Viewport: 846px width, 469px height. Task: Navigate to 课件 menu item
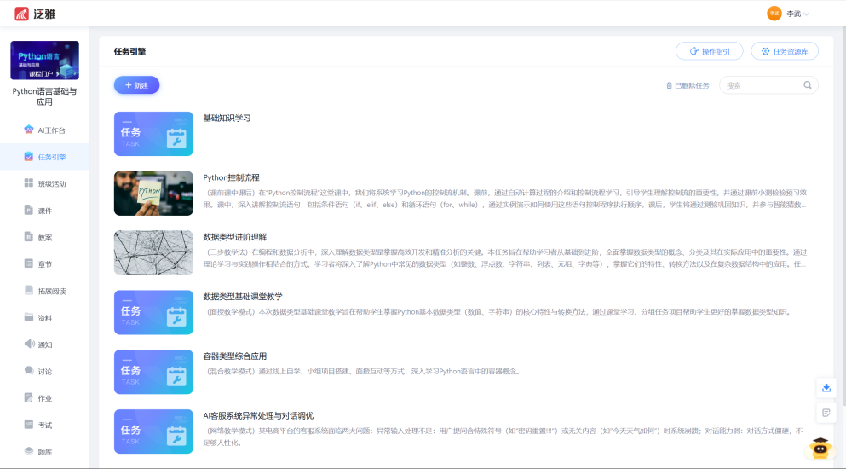coord(45,211)
